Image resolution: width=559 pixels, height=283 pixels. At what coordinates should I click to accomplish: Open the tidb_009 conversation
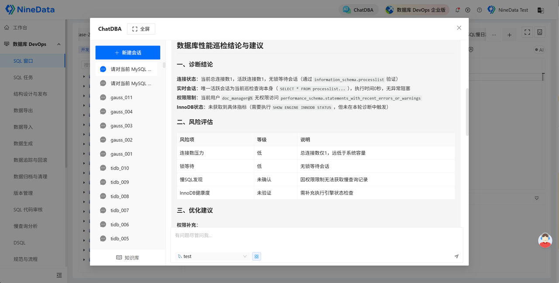(x=126, y=182)
